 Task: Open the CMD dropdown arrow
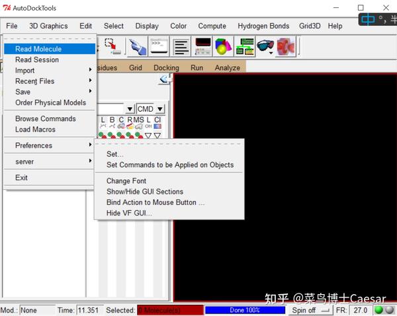coord(159,109)
